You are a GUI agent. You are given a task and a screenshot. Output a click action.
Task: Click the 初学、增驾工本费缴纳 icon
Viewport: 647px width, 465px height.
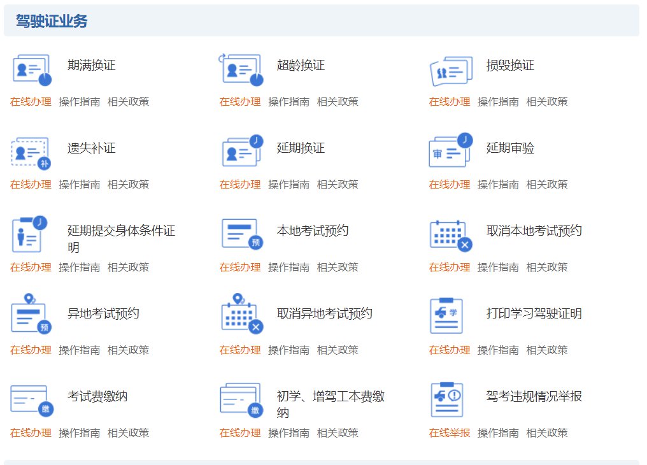[241, 400]
